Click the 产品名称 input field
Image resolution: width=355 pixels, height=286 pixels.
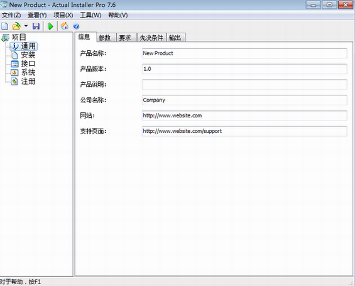[244, 53]
